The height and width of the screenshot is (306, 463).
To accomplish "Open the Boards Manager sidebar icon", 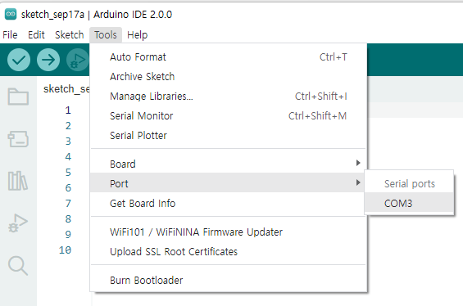I will tap(18, 139).
